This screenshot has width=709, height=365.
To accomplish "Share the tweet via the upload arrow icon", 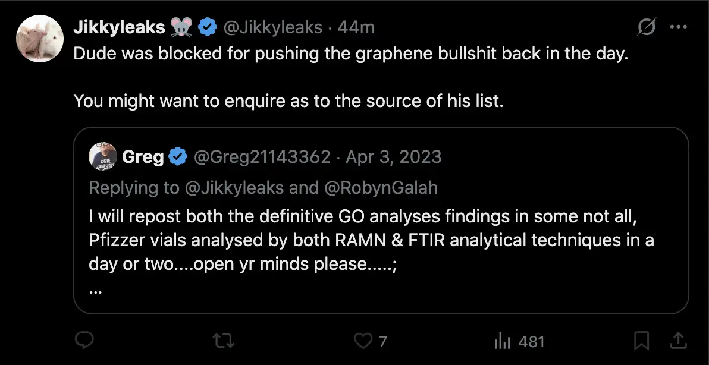I will coord(678,341).
